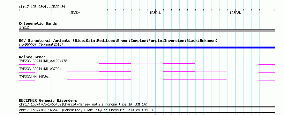Click the DGV Structural Variants track title
Screen dimensions: 284x115
coord(118,41)
